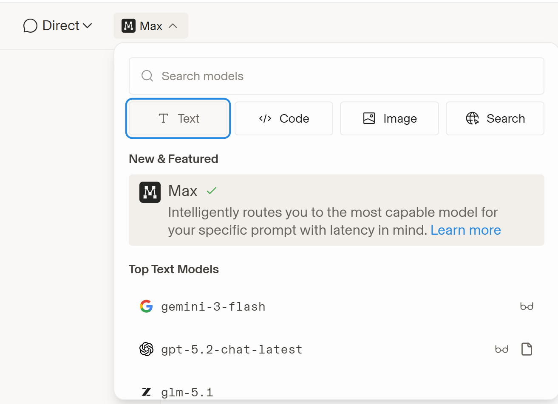Click the code brackets icon on the Code tab
Screen dimensions: 558x404
(265, 118)
